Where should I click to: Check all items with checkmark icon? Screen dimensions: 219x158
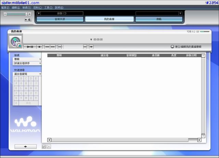44,147
